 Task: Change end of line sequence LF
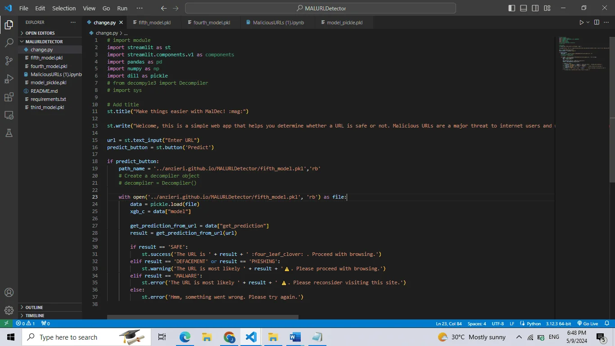(512, 323)
